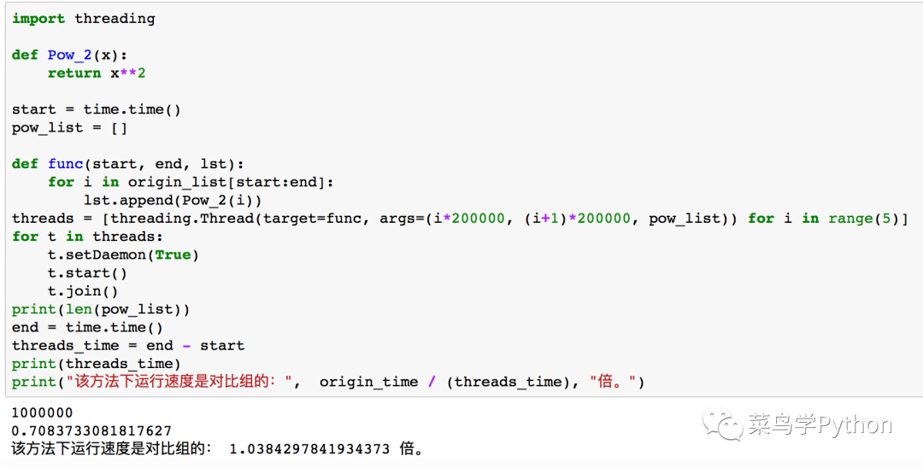The width and height of the screenshot is (923, 468).
Task: Click the output 0.7083733081817627
Action: tap(91, 431)
